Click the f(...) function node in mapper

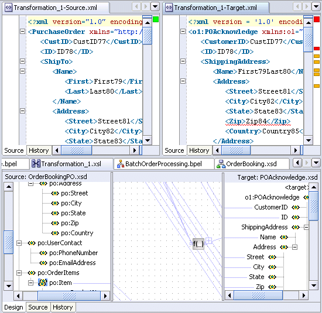(198, 244)
